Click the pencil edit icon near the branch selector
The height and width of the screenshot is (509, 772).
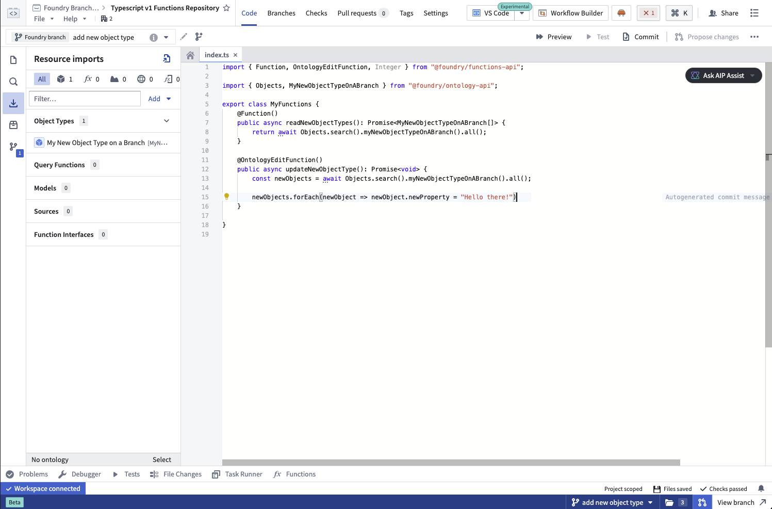pyautogui.click(x=183, y=37)
